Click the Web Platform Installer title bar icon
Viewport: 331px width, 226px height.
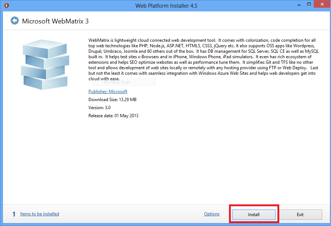(7, 5)
